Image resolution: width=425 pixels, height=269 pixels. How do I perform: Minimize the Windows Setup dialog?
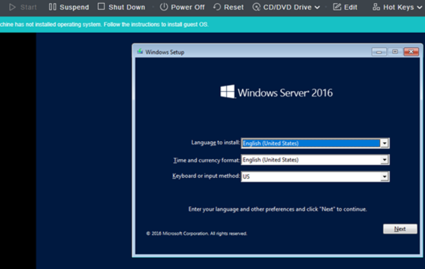[x=379, y=52]
